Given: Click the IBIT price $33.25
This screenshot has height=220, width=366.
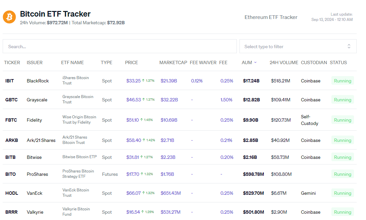Looking at the screenshot, I should pos(134,81).
